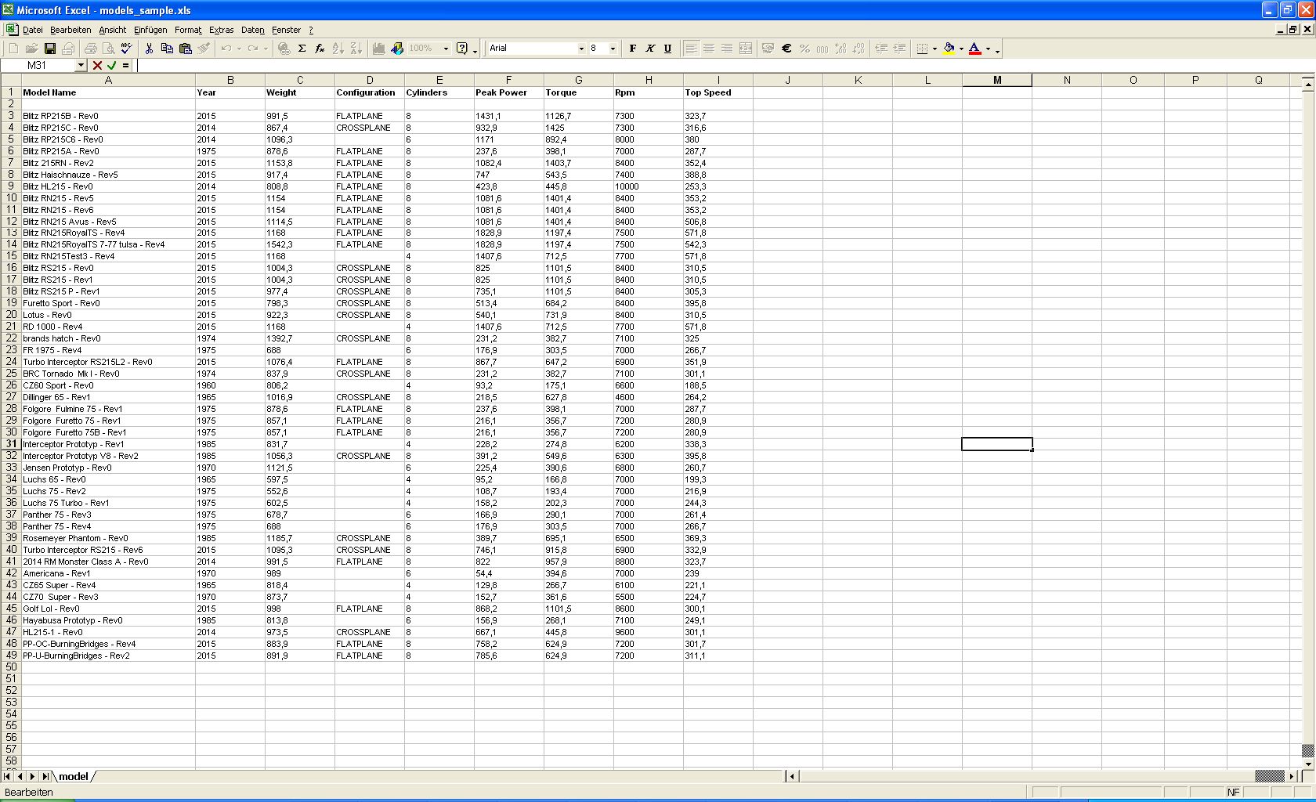Click inside the formula bar input
This screenshot has width=1316, height=802.
[x=725, y=66]
